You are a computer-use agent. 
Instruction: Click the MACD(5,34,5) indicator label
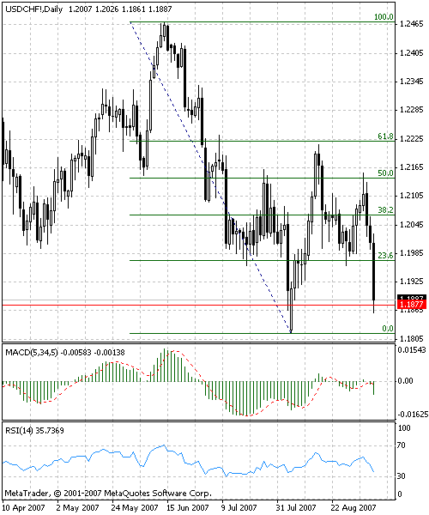tap(32, 353)
